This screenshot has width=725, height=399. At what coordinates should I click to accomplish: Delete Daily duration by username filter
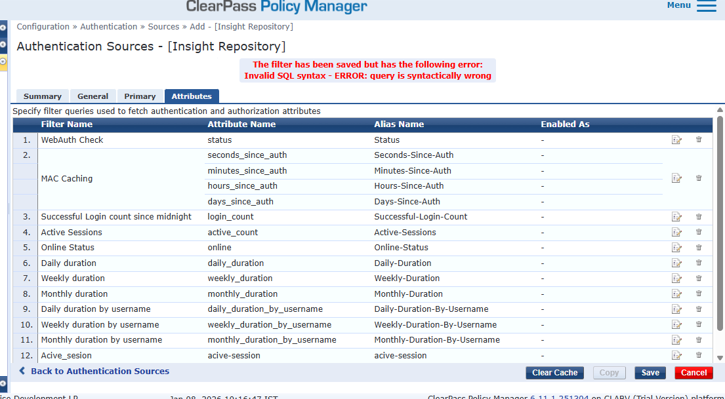(x=699, y=309)
